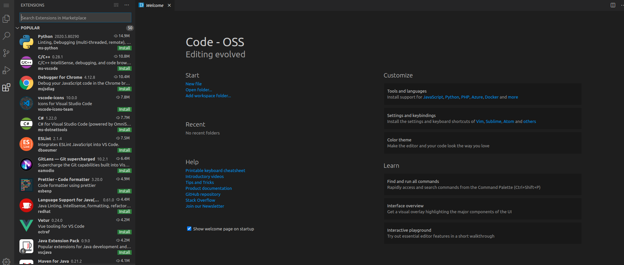This screenshot has width=624, height=265.
Task: Open the Introductory videos link
Action: coord(205,176)
